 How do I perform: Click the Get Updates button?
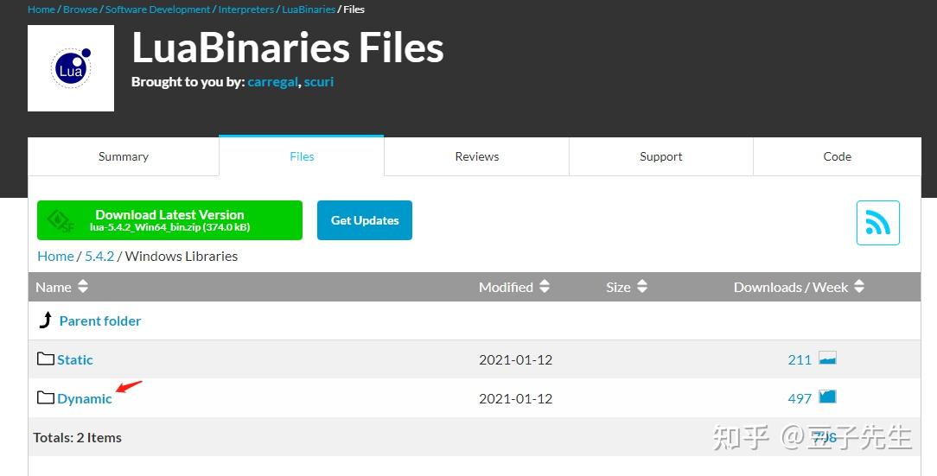click(364, 220)
